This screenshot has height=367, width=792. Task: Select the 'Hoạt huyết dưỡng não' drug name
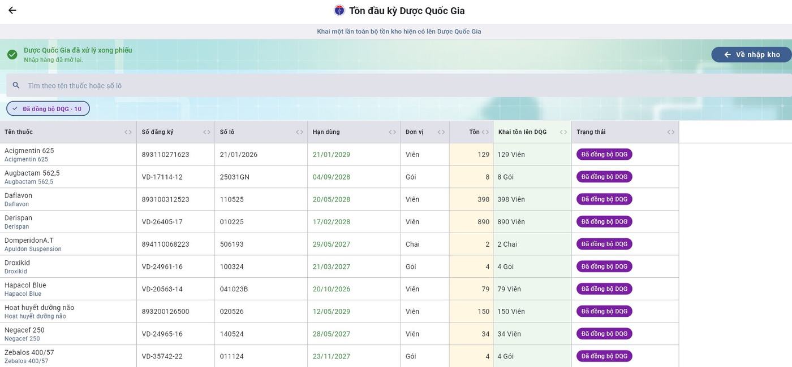click(40, 308)
